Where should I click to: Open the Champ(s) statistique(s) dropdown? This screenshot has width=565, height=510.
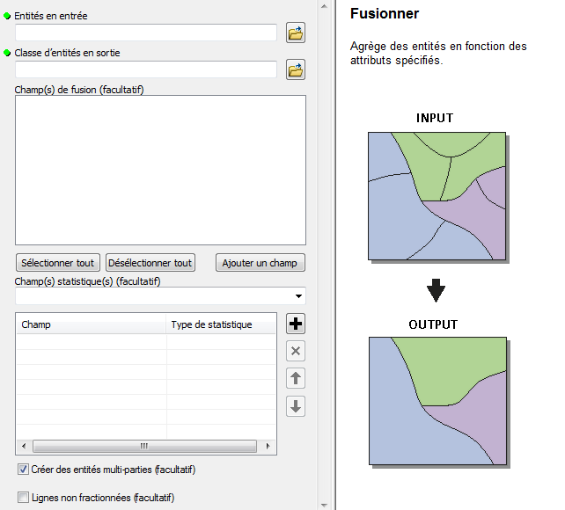coord(299,296)
